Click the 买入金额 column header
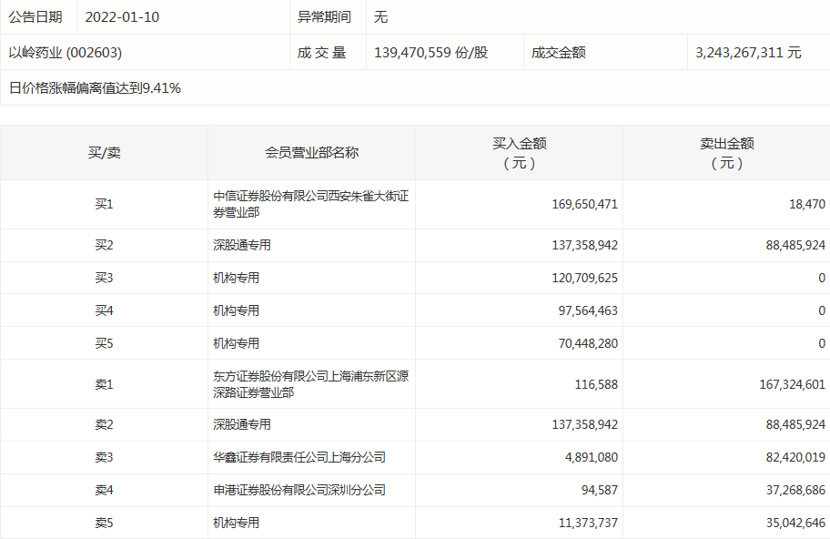This screenshot has width=830, height=539. (x=519, y=152)
